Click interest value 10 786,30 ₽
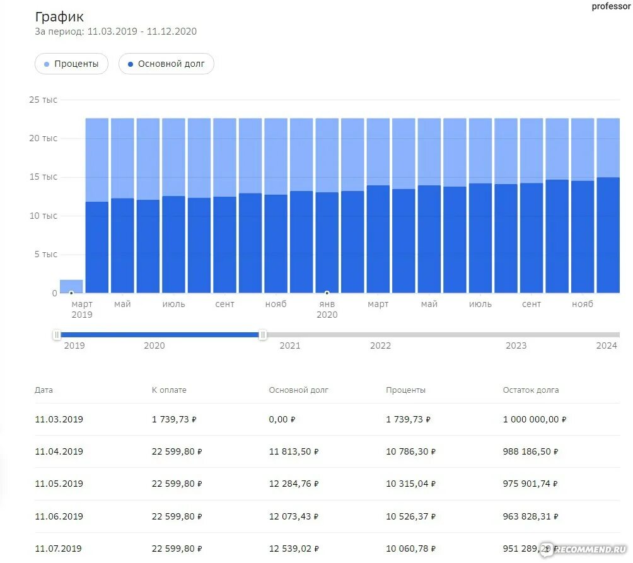This screenshot has height=563, width=633. (x=411, y=451)
